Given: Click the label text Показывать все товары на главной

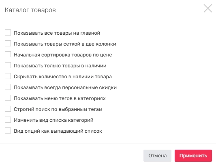Looking at the screenshot, I should (57, 33).
